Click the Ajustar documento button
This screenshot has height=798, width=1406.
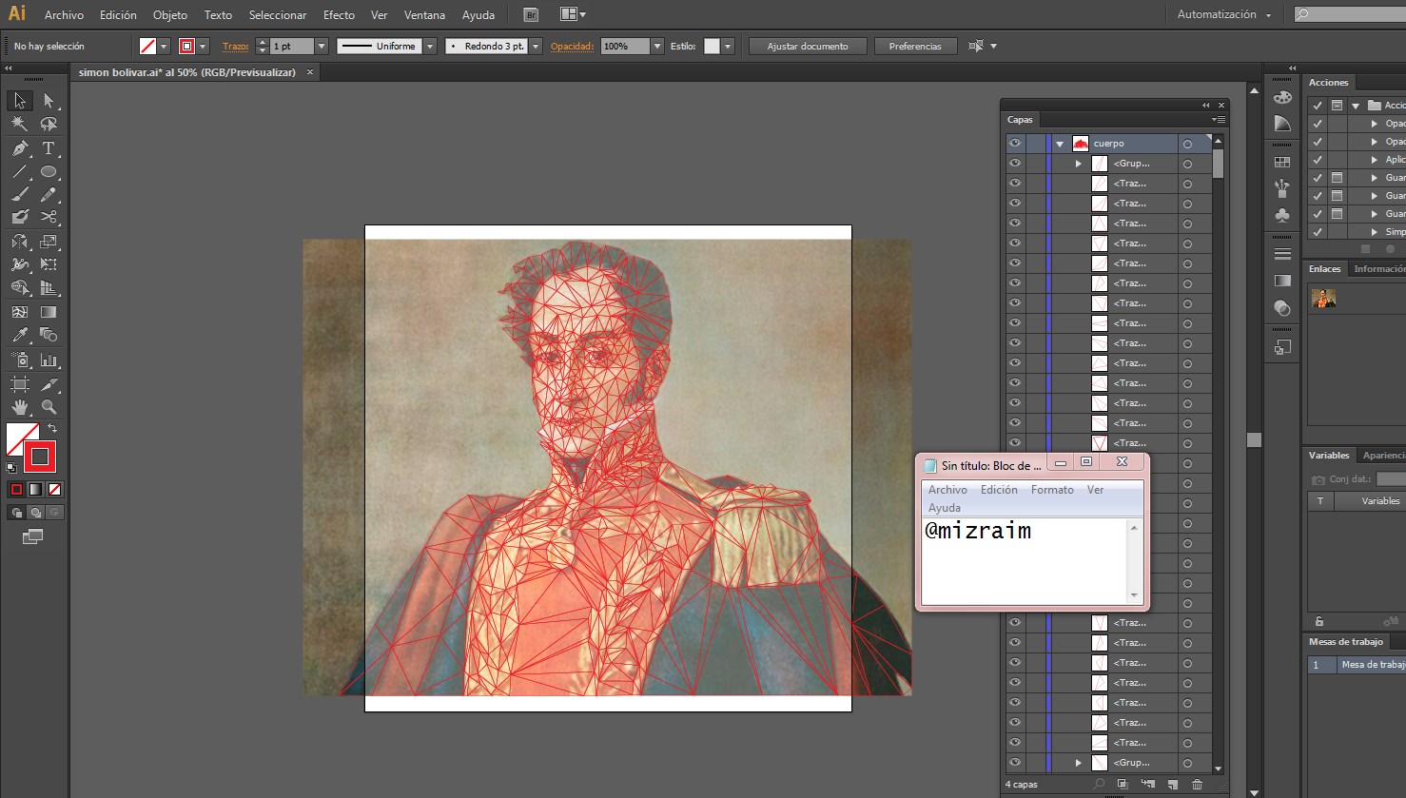(808, 46)
